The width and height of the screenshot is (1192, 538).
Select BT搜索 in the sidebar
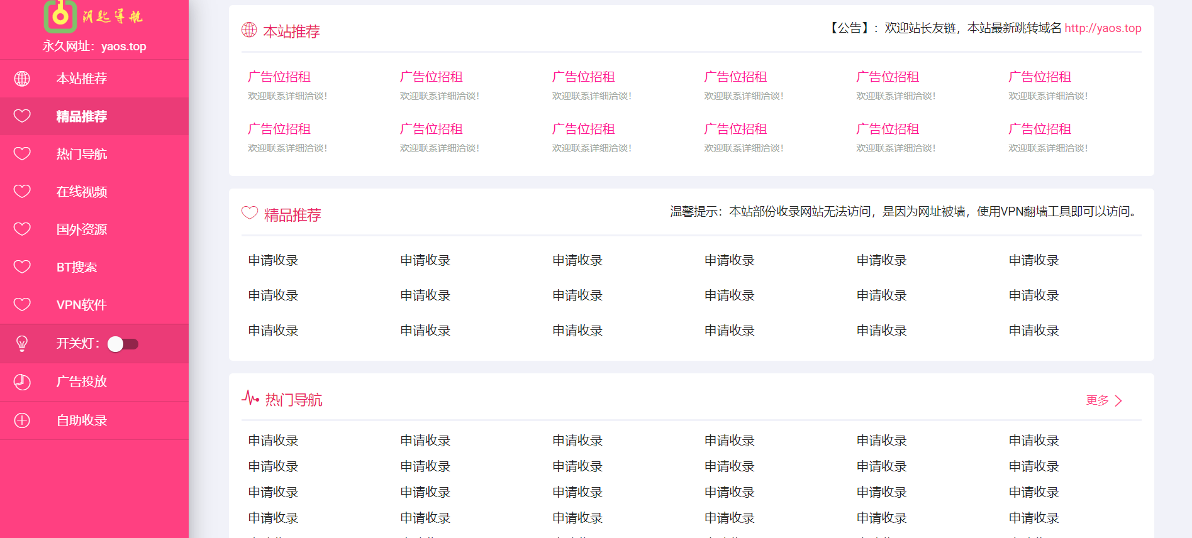point(77,267)
